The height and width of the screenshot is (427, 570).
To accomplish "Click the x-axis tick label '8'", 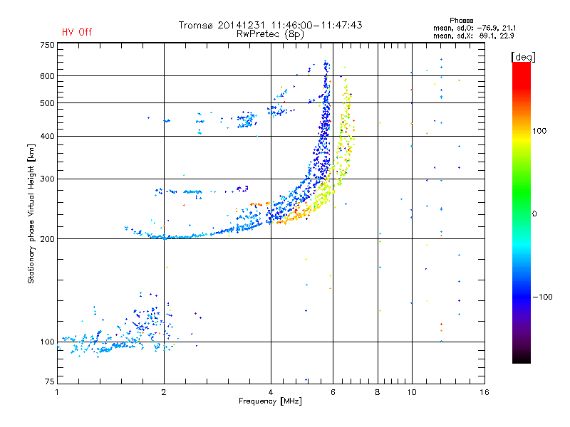I will coord(378,392).
